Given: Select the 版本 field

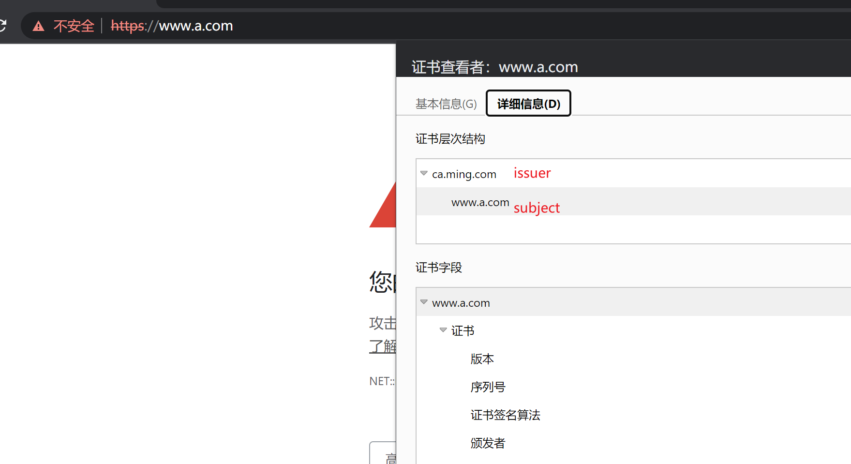Looking at the screenshot, I should tap(482, 359).
